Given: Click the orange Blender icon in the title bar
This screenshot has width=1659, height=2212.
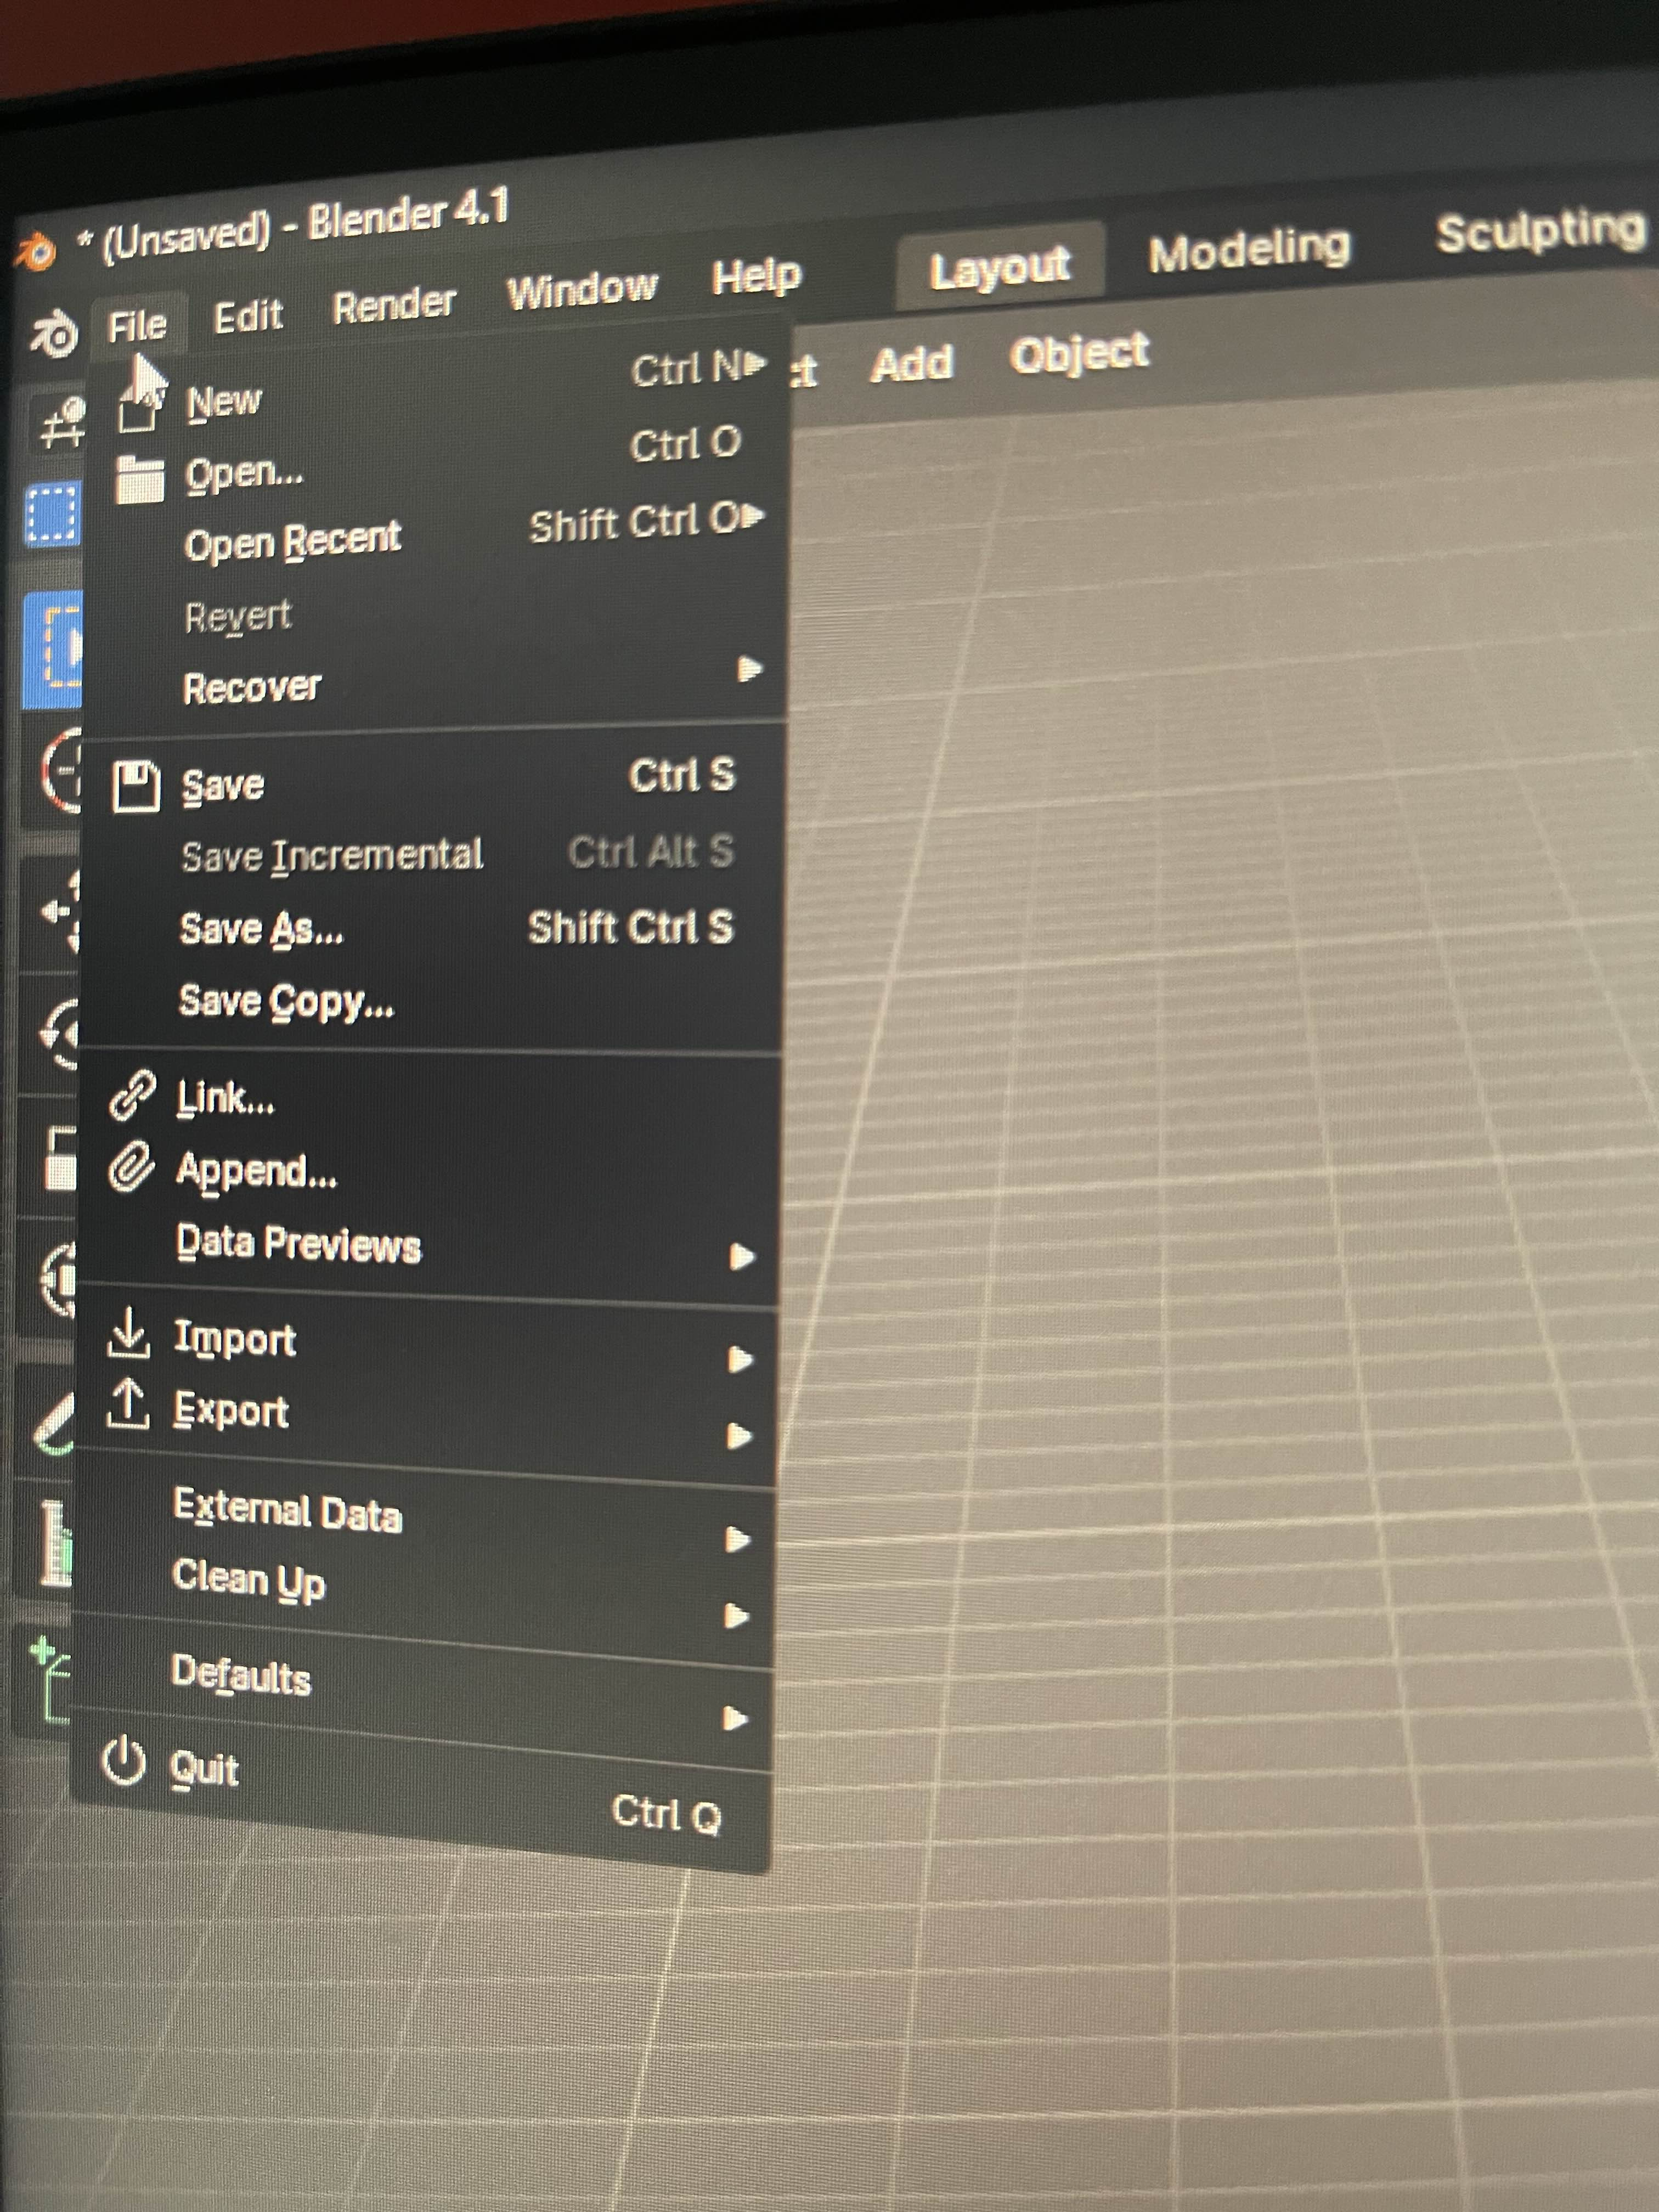Looking at the screenshot, I should coord(35,251).
